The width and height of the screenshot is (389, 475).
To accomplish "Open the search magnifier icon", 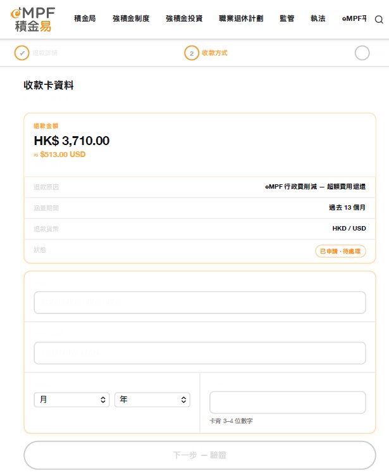I will (x=379, y=20).
